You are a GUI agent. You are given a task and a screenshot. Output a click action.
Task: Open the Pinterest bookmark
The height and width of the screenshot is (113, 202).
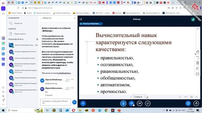click(x=117, y=13)
